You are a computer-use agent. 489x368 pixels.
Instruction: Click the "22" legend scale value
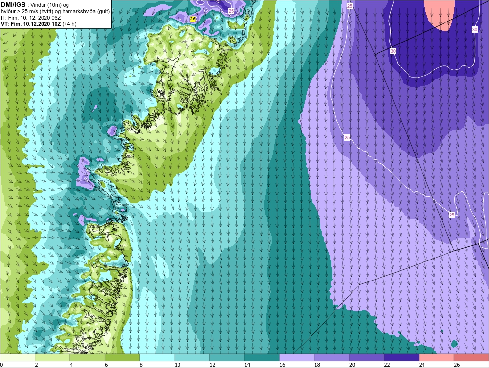(387, 365)
